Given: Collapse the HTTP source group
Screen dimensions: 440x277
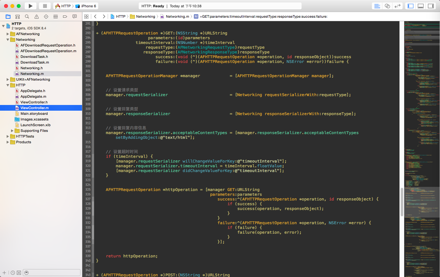Looking at the screenshot, I should [8, 85].
